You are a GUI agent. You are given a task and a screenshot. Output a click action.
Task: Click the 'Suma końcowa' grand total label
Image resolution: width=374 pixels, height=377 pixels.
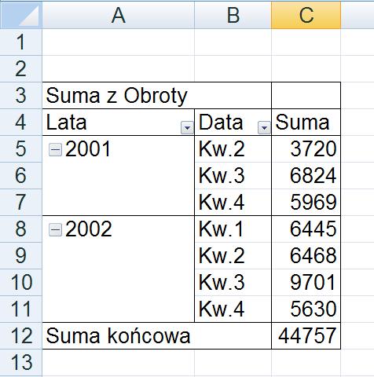118,335
